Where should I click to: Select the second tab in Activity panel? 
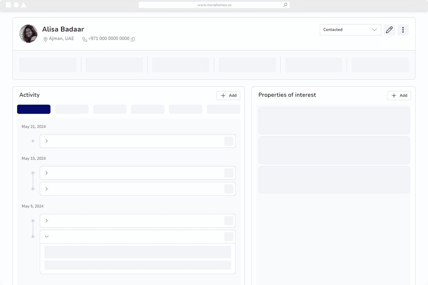[x=72, y=109]
